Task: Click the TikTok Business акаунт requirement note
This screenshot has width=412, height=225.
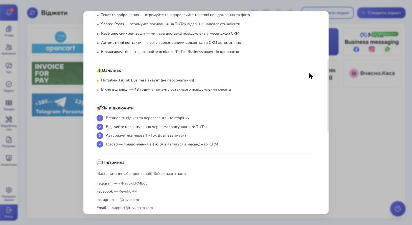Action: [x=147, y=80]
